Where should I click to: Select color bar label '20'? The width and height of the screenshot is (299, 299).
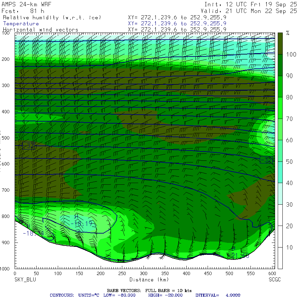point(289,226)
